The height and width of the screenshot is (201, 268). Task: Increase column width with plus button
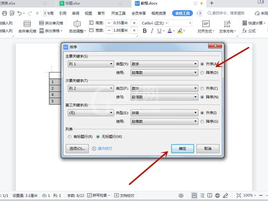pyautogui.click(x=134, y=30)
